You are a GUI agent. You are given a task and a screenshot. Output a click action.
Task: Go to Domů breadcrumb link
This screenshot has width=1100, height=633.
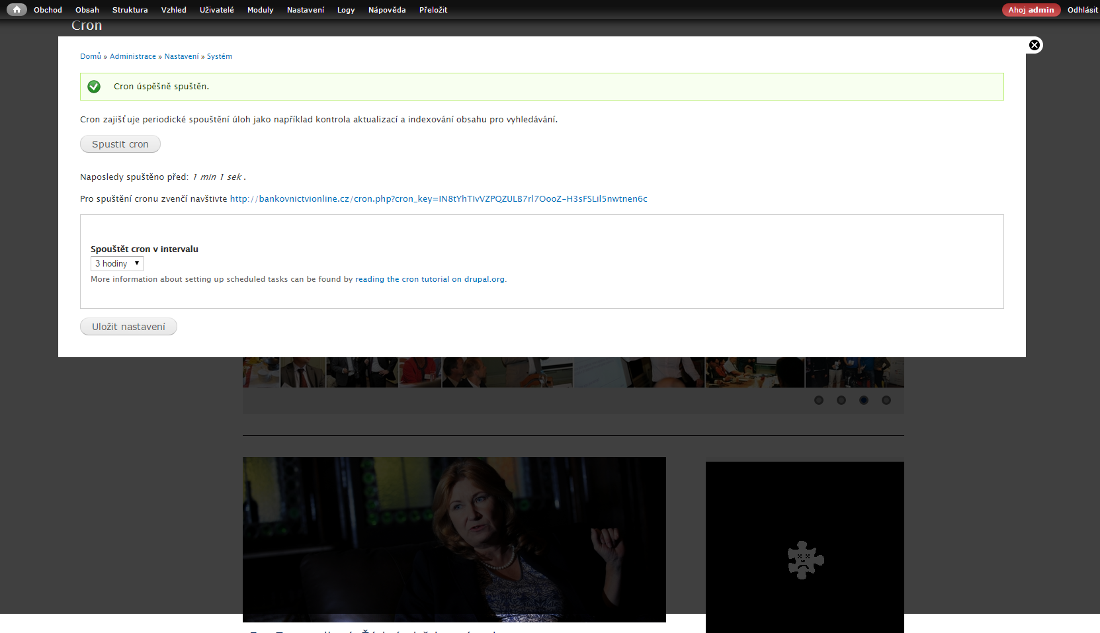91,56
